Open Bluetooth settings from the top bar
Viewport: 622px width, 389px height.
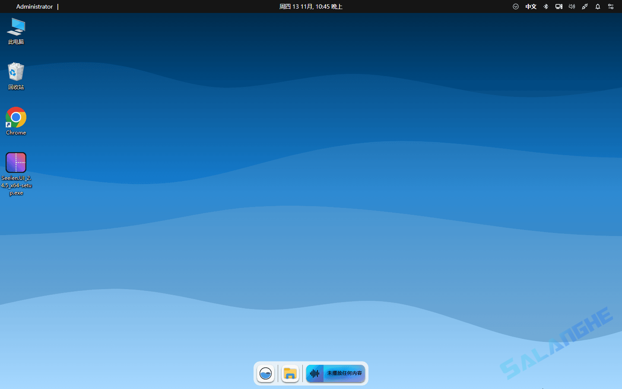point(546,6)
